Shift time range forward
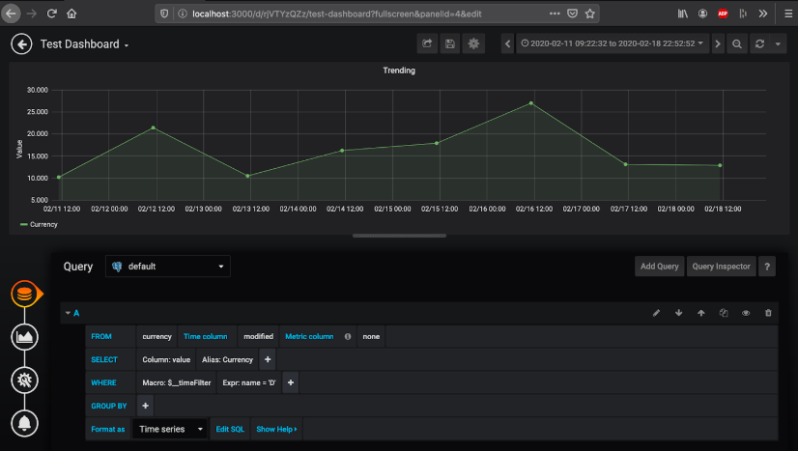This screenshot has width=798, height=451. pyautogui.click(x=718, y=43)
